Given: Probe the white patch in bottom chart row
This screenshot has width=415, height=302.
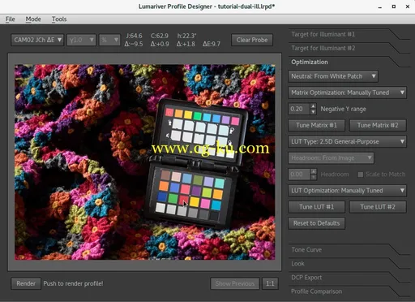Looking at the screenshot, I should click(160, 208).
